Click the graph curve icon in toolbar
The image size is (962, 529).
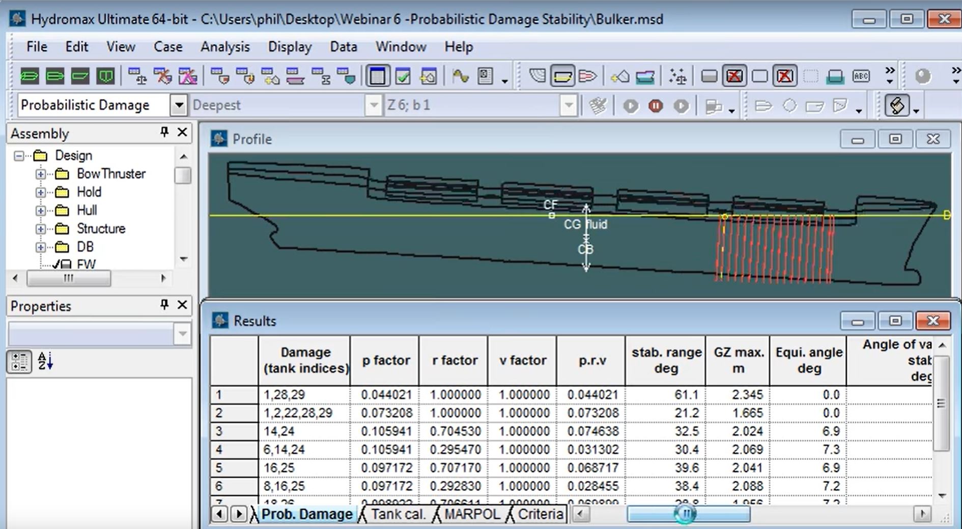[460, 76]
